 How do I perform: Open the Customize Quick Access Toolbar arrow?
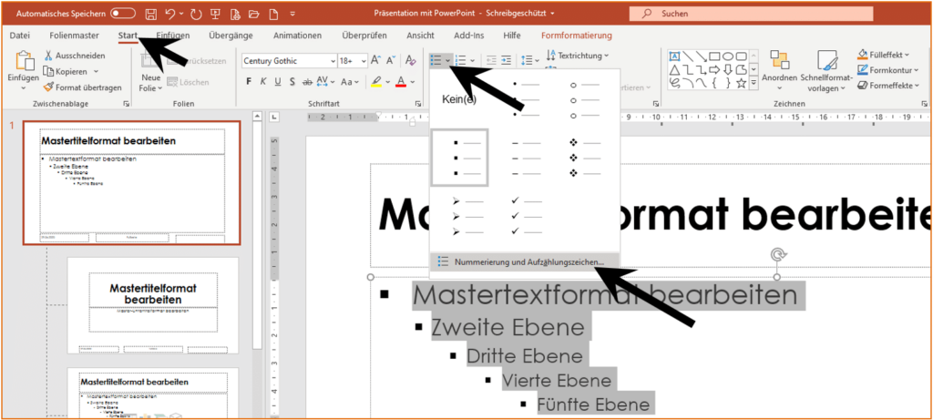[x=292, y=13]
